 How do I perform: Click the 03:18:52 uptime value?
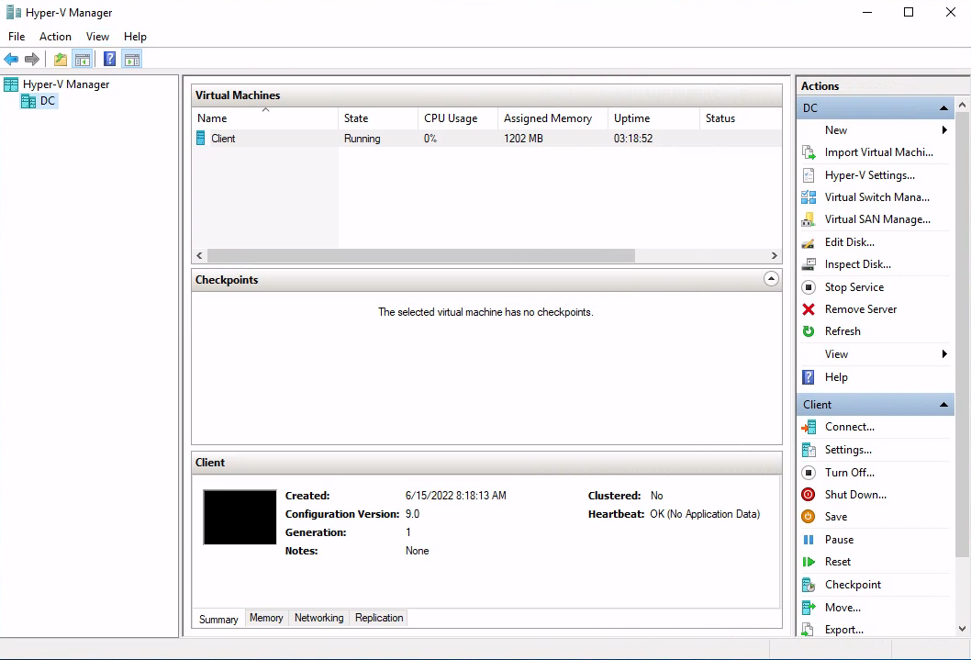coord(633,139)
